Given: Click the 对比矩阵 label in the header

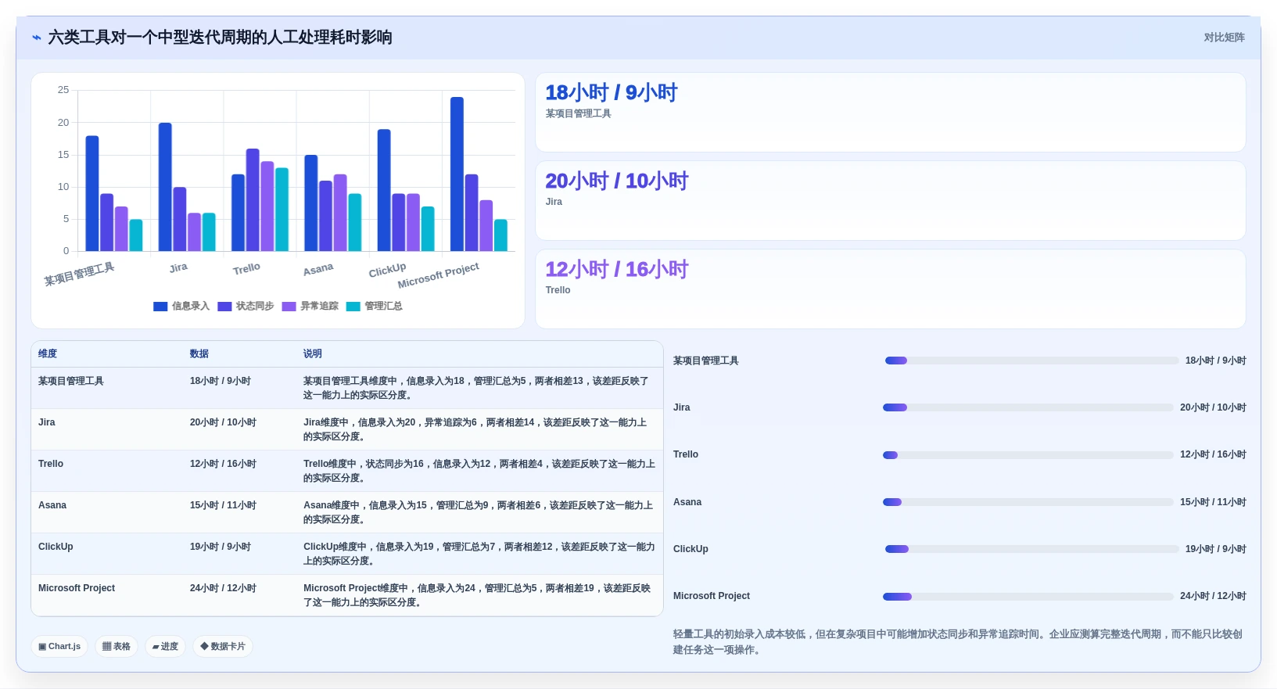Looking at the screenshot, I should pyautogui.click(x=1224, y=38).
